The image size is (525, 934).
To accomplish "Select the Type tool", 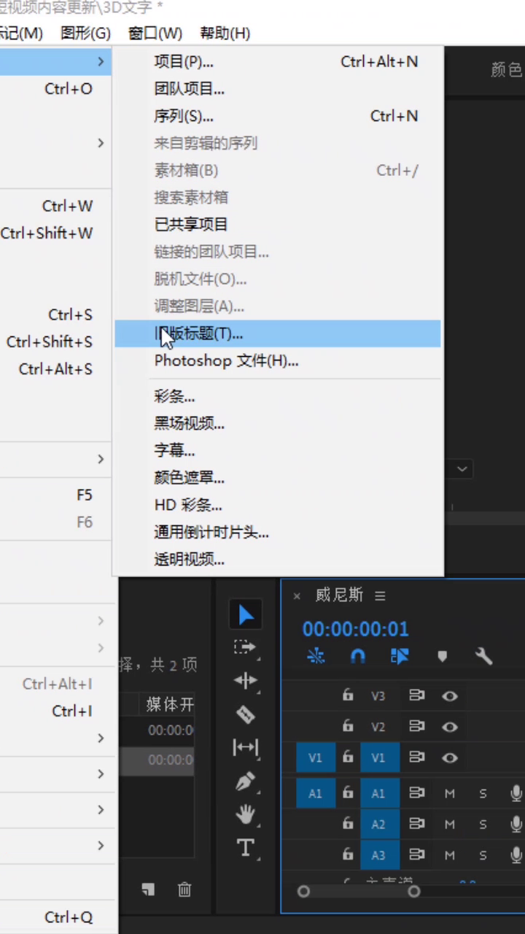I will pos(246,847).
